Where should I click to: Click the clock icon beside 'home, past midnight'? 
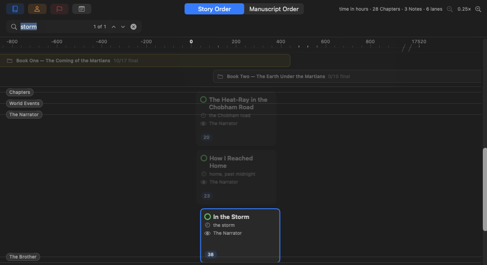pos(204,174)
